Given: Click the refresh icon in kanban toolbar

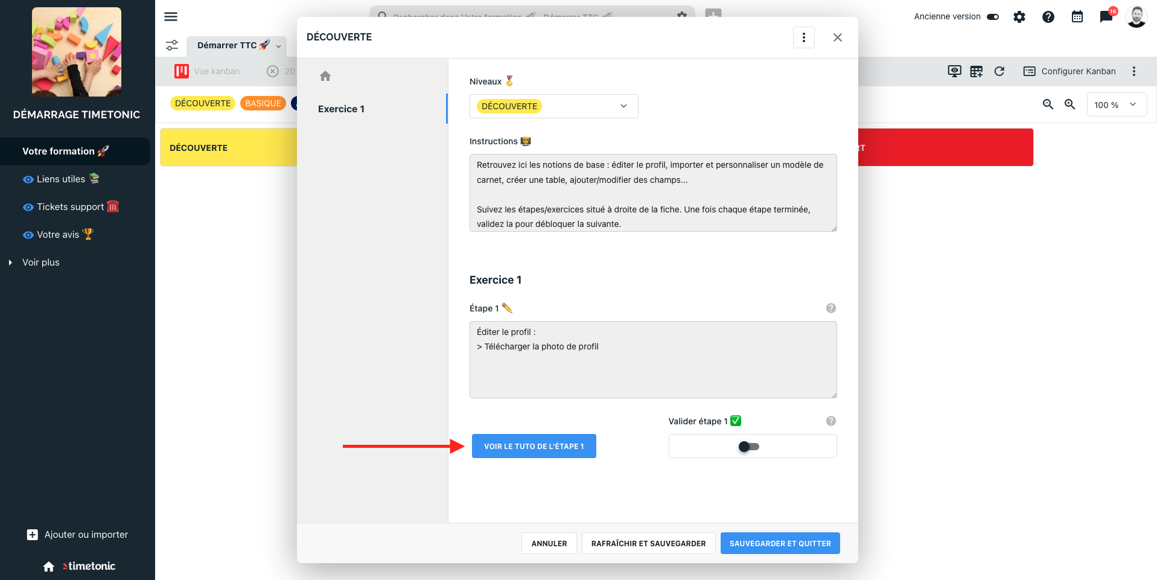Looking at the screenshot, I should pyautogui.click(x=999, y=71).
